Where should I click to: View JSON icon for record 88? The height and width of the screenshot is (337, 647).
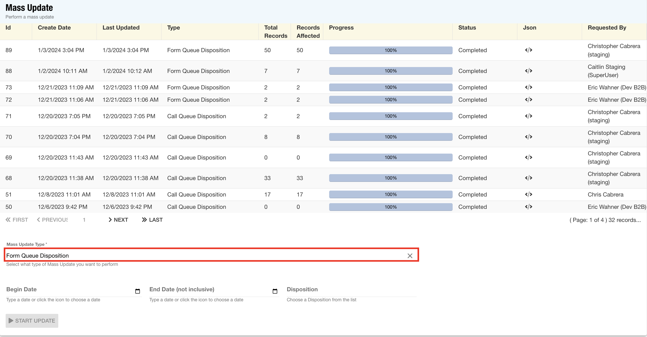tap(528, 71)
